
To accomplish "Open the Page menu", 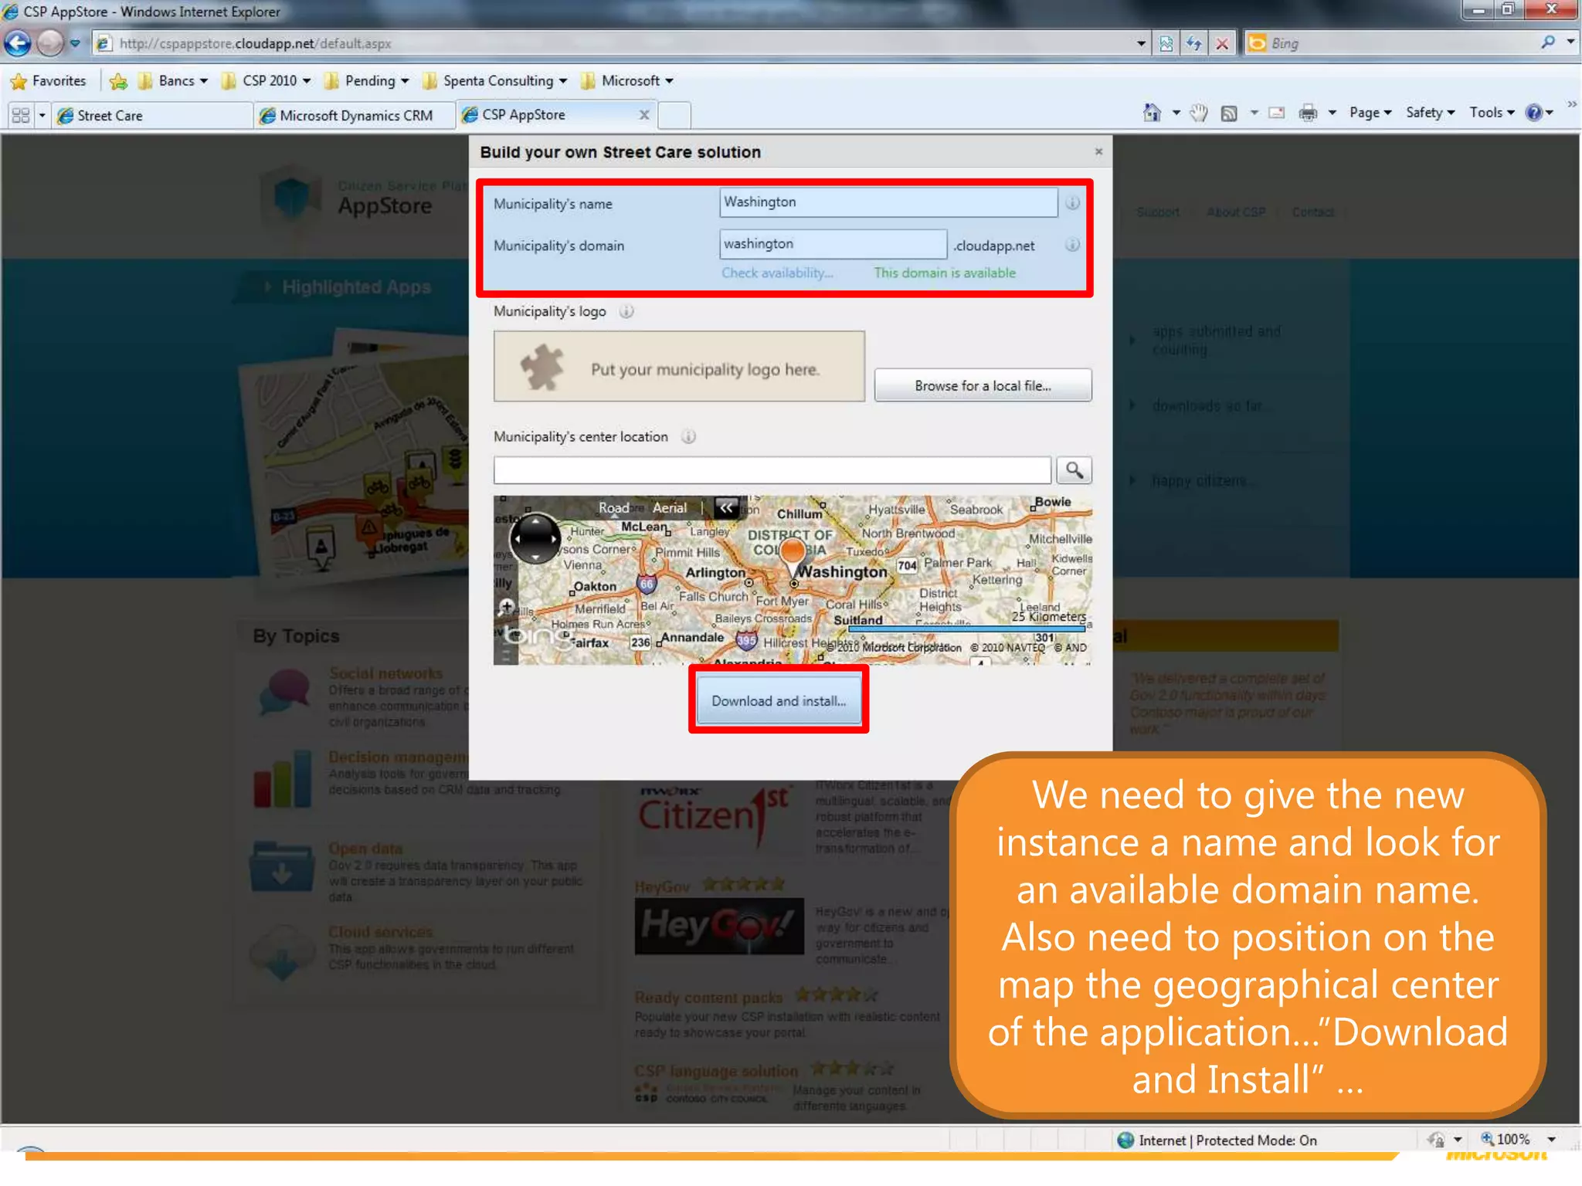I will click(x=1370, y=113).
